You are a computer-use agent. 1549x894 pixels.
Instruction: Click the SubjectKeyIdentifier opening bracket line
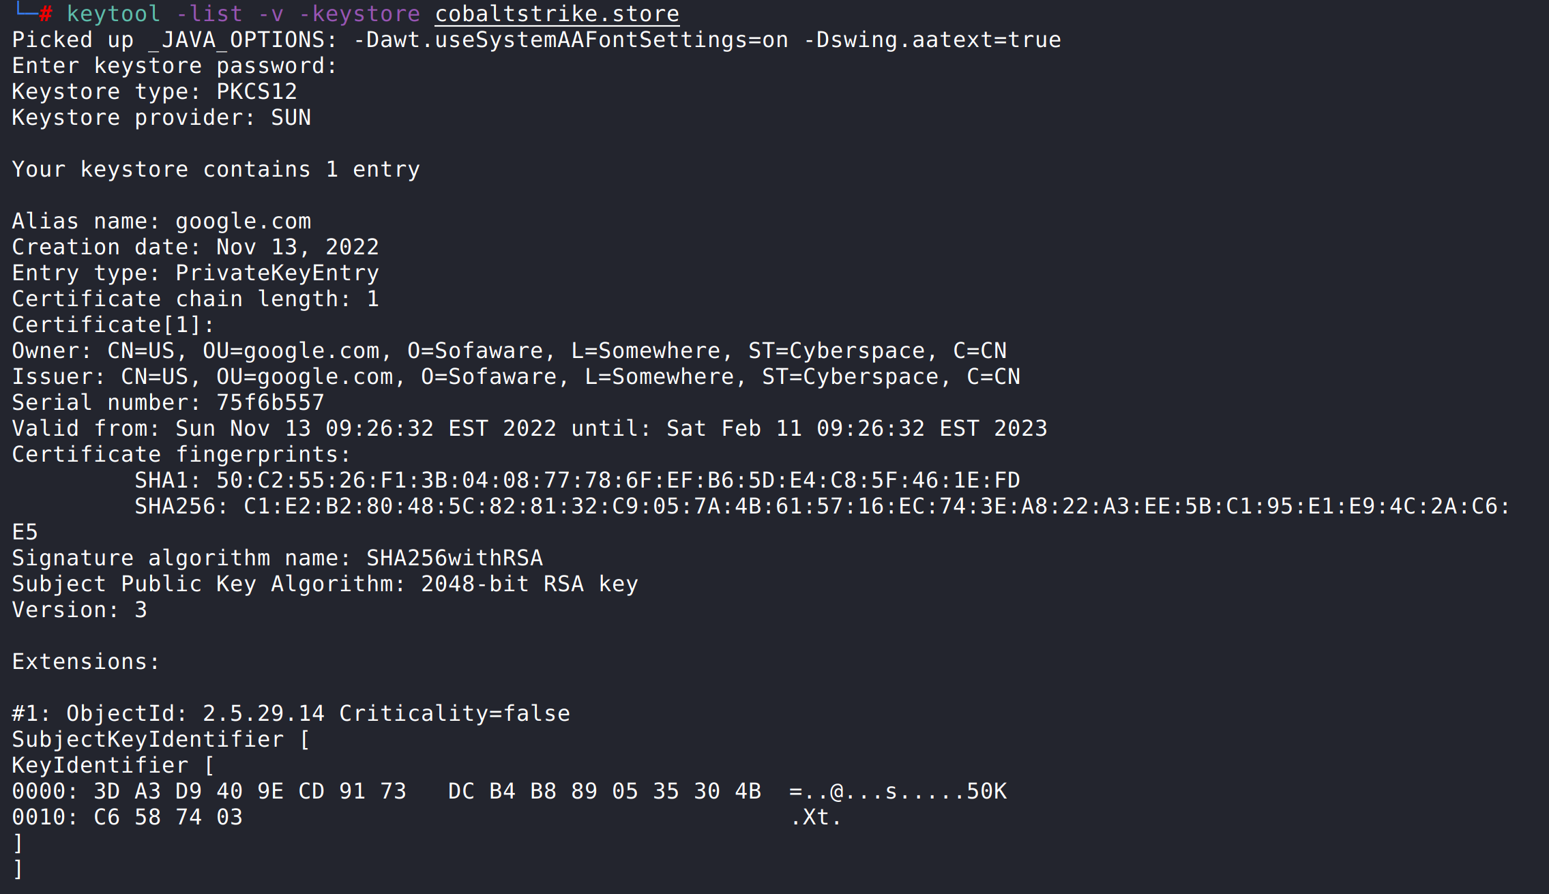161,740
